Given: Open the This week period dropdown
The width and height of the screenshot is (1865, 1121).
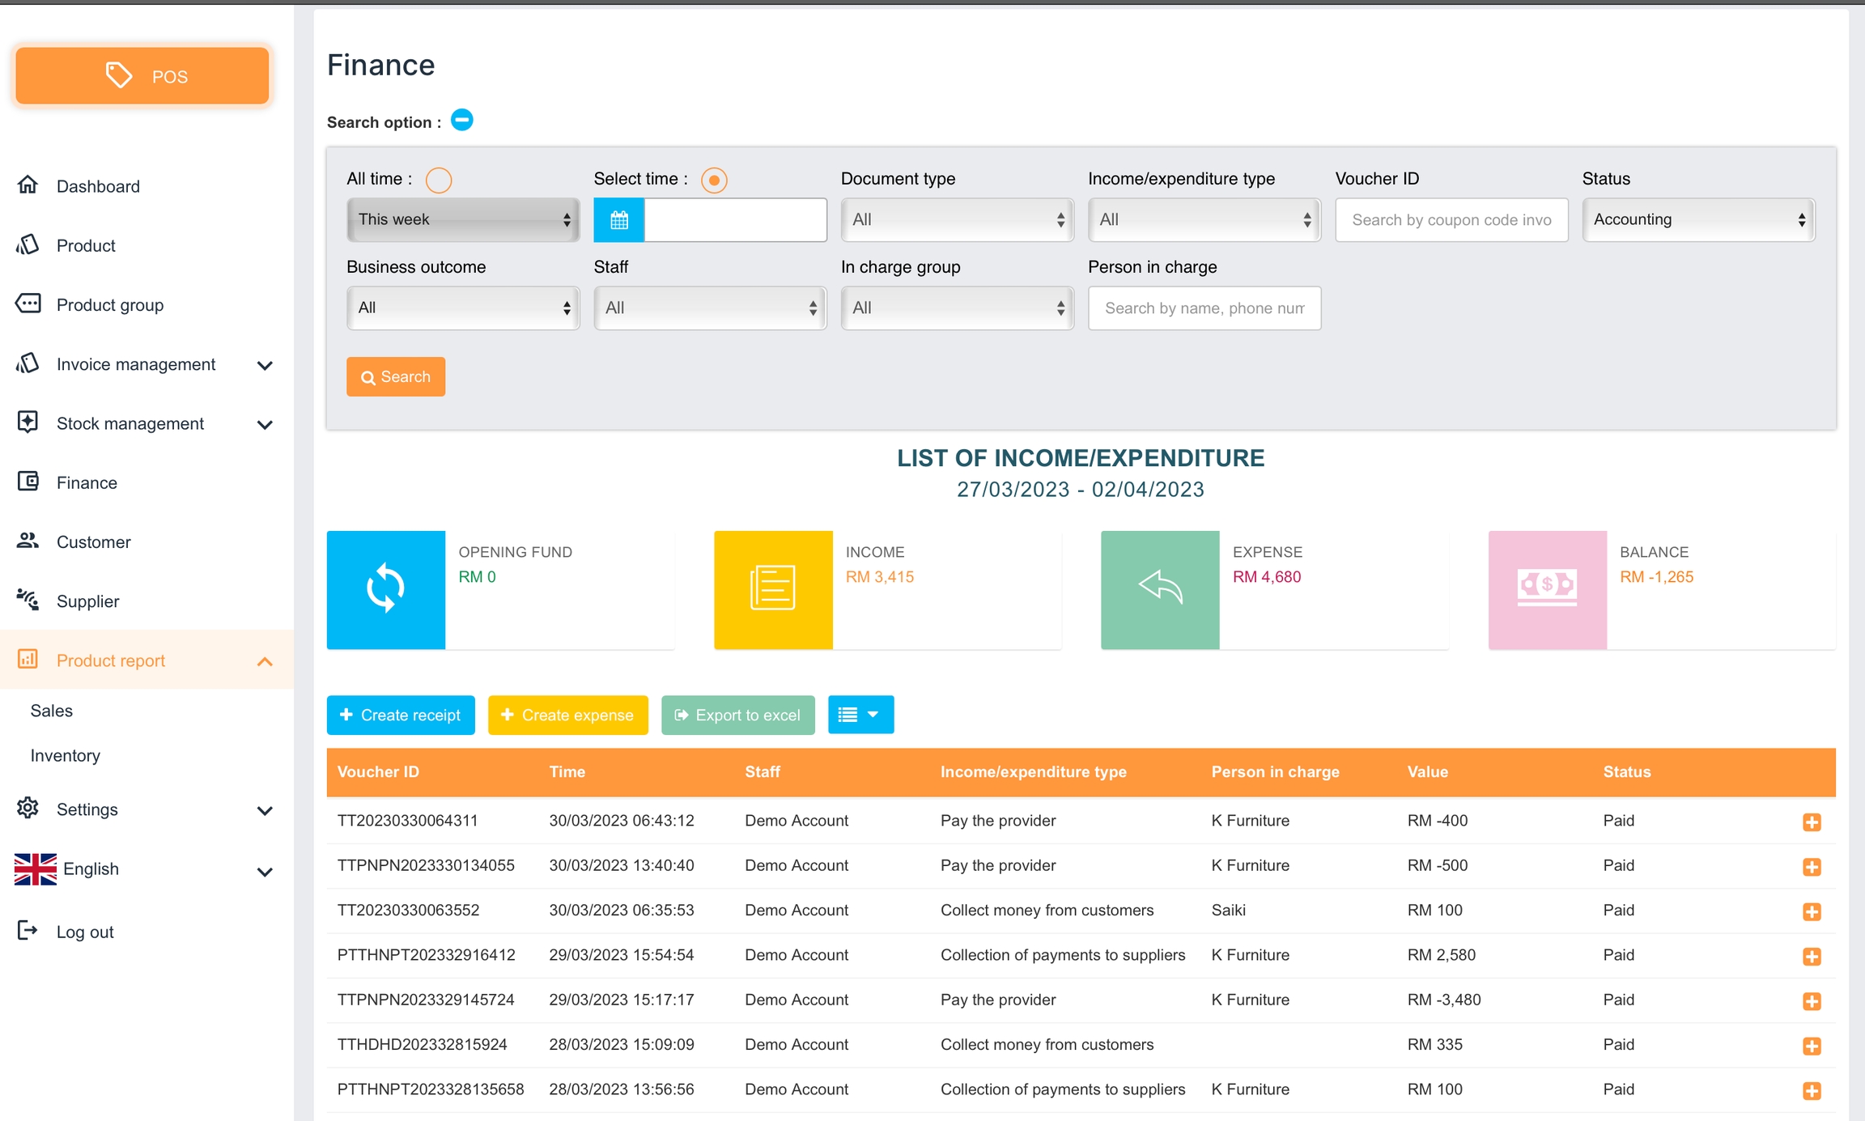Looking at the screenshot, I should 463,219.
